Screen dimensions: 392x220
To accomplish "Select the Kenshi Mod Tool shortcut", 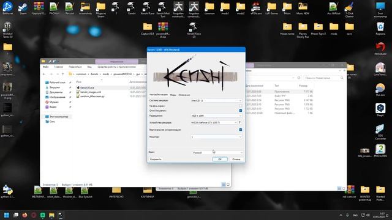I will (163, 9).
